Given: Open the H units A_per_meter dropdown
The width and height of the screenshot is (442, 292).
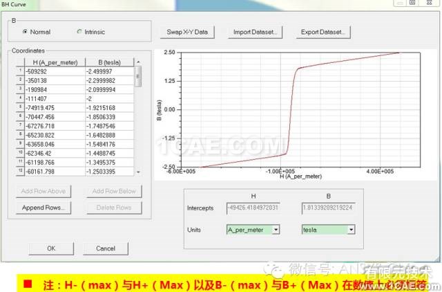Looking at the screenshot, I should tap(276, 230).
